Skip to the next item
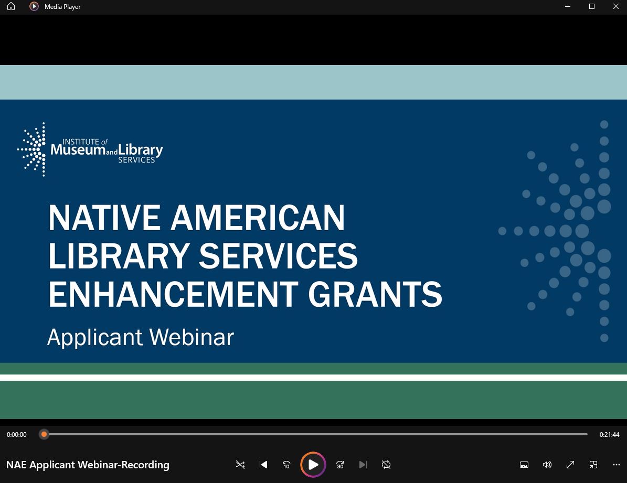This screenshot has height=483, width=627. coord(363,465)
